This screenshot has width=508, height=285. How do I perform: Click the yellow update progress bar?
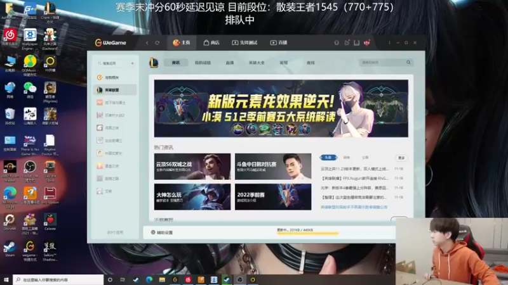307,233
